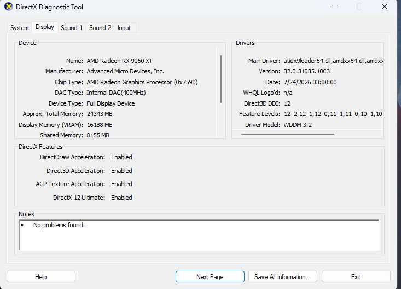Click the WDDM 3.2 driver model value

coord(298,125)
